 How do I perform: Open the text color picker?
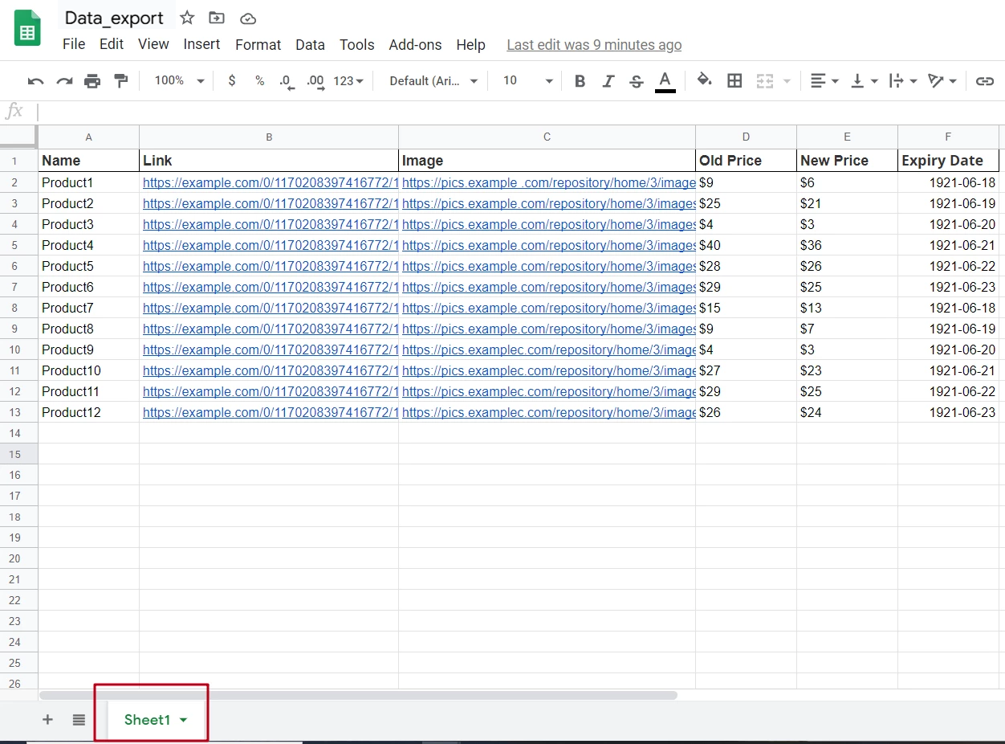[665, 81]
